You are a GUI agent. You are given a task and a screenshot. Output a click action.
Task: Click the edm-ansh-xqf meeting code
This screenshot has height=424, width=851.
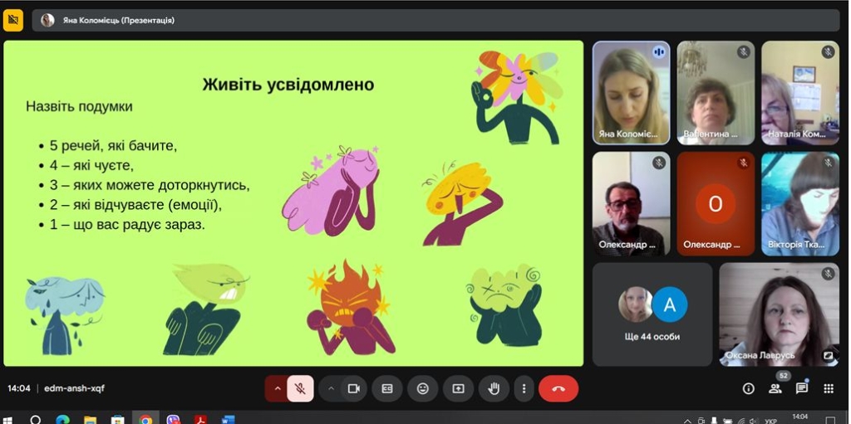coord(75,388)
